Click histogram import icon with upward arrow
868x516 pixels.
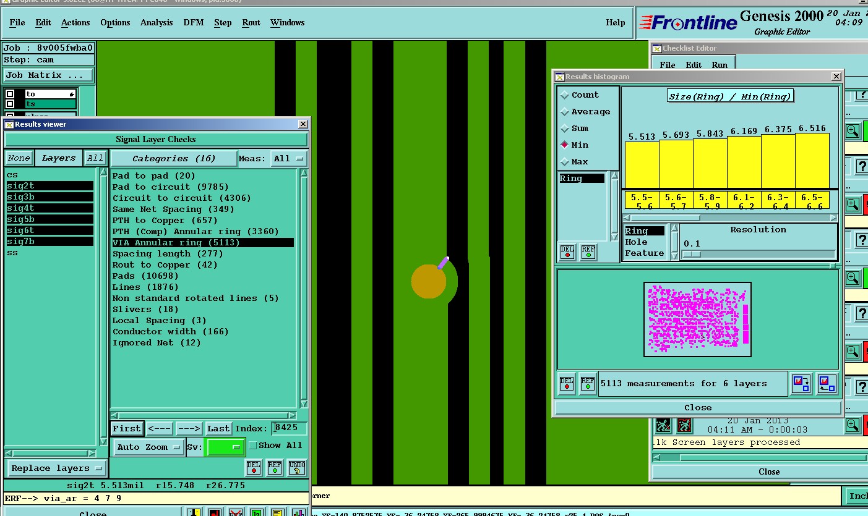coord(827,384)
